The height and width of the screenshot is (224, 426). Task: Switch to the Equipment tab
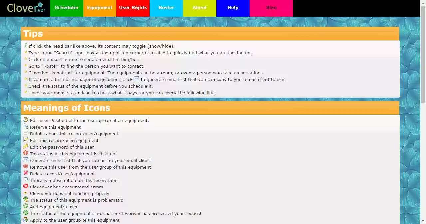(x=100, y=7)
